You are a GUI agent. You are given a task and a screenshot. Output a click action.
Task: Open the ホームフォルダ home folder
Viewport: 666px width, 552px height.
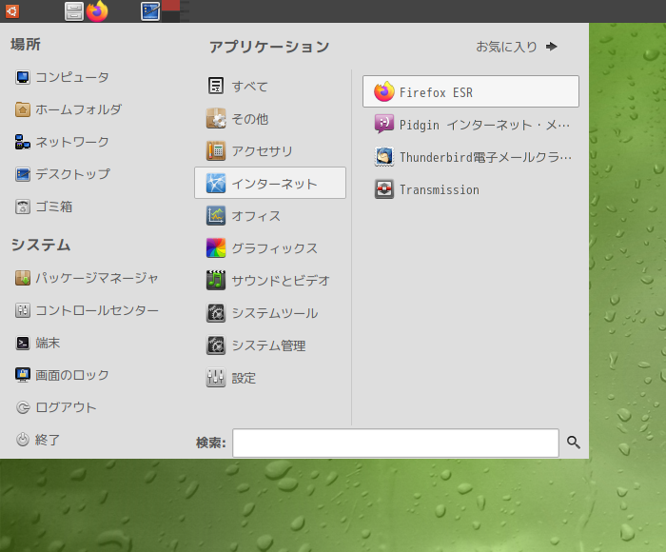coord(69,109)
